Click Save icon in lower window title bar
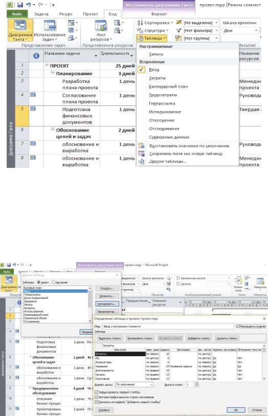This screenshot has height=416, width=268. [9, 265]
